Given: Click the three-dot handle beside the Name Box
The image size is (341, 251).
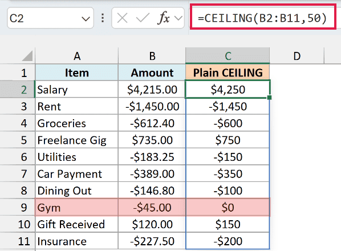Looking at the screenshot, I should [x=103, y=18].
